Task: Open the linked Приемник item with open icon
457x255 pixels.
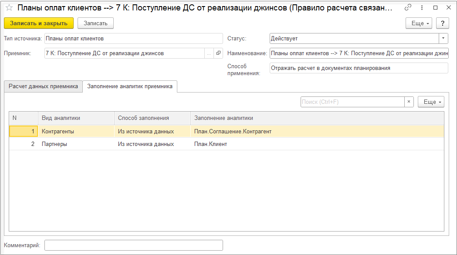Action: (218, 53)
